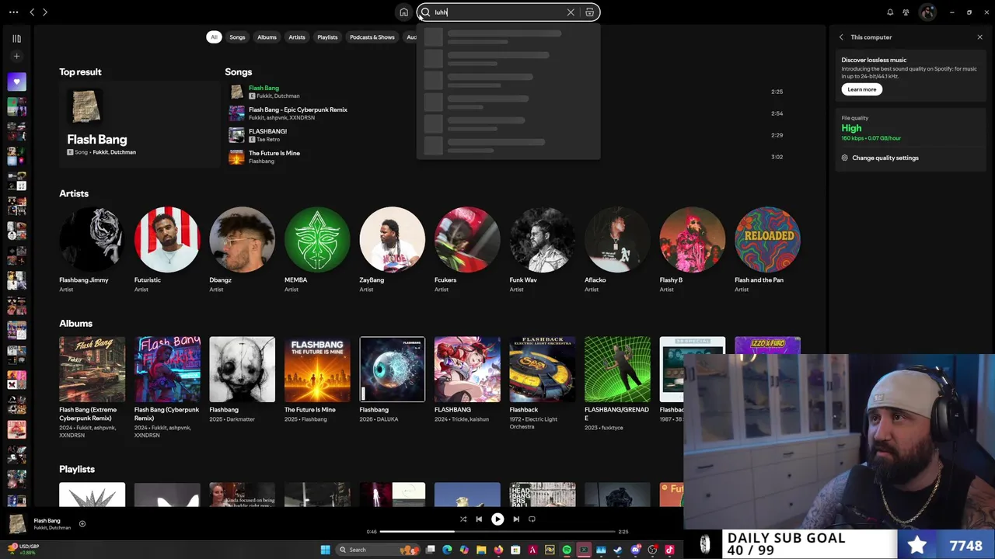Skip to previous track
This screenshot has height=559, width=995.
[479, 519]
